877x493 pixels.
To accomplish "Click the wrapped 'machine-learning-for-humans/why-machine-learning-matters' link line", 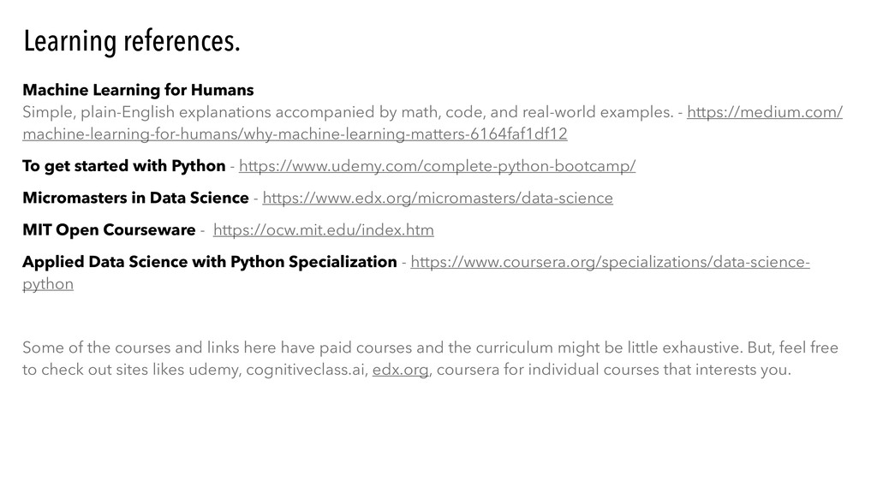I will (x=295, y=134).
